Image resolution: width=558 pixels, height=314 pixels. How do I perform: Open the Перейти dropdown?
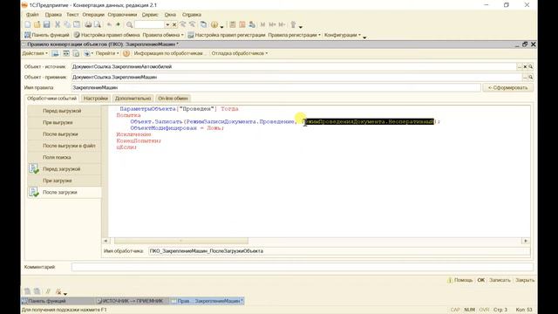tap(107, 53)
